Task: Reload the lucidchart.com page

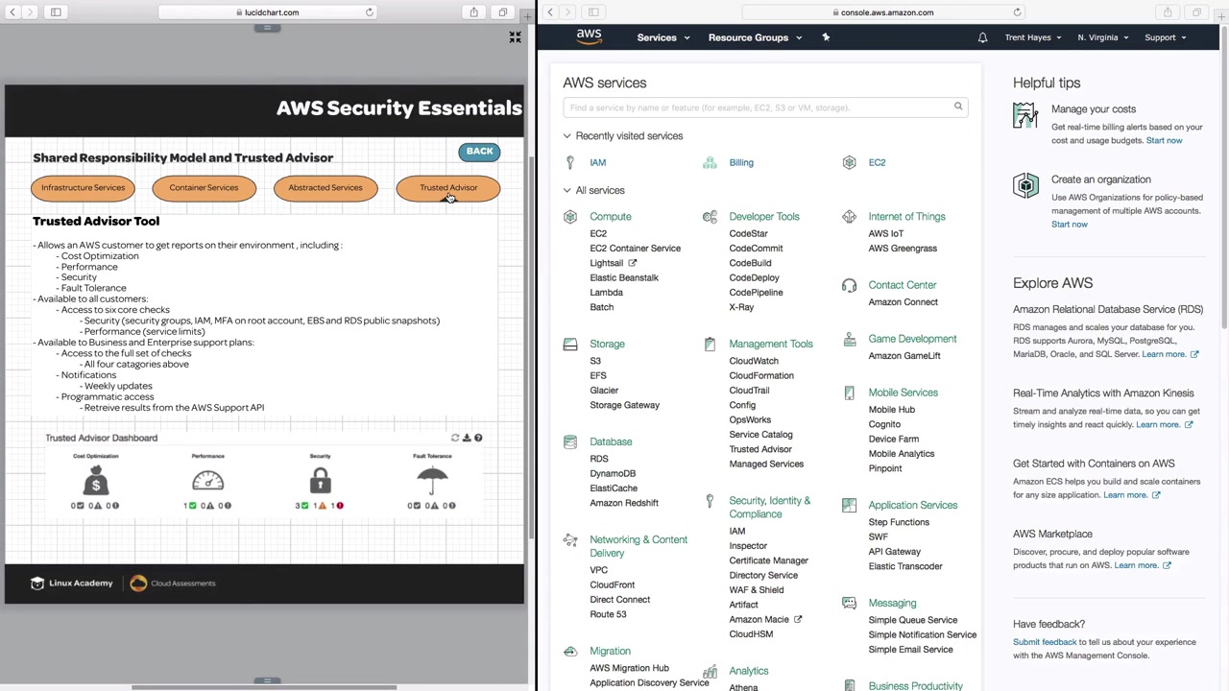Action: [369, 12]
